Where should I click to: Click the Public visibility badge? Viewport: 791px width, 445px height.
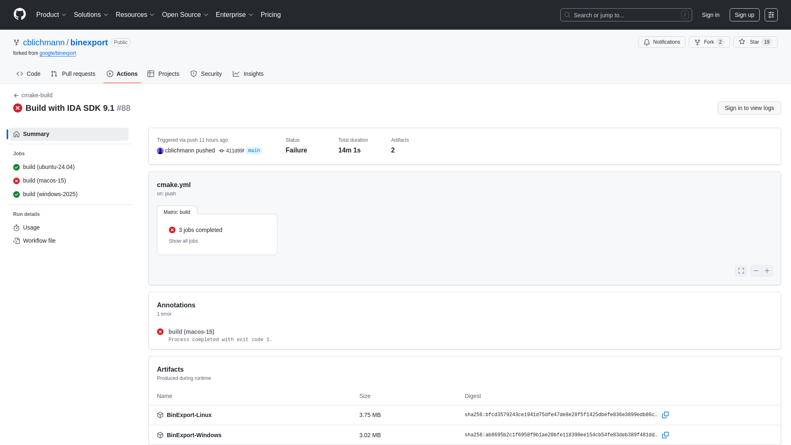pyautogui.click(x=121, y=42)
